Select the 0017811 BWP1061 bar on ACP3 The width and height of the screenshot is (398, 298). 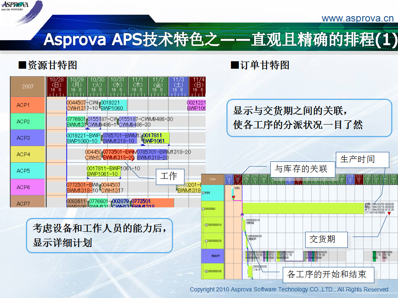tap(155, 138)
